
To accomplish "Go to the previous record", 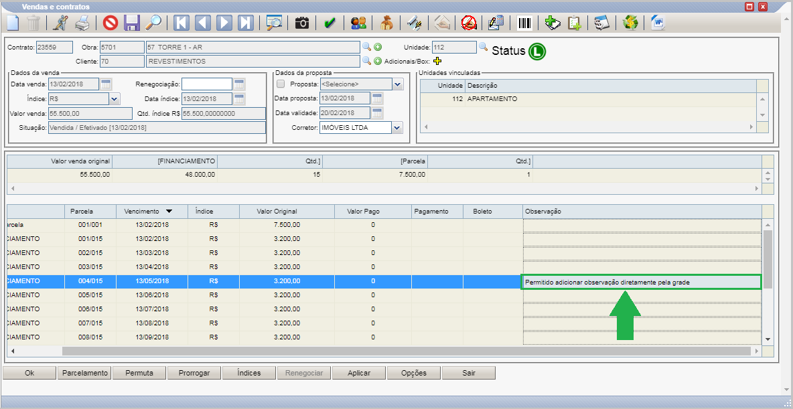I will coord(202,23).
